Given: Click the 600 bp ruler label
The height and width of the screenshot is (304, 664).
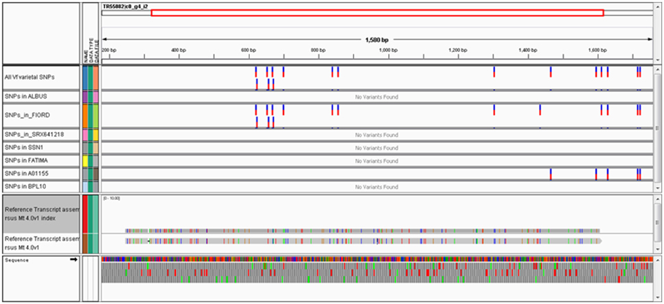Looking at the screenshot, I should tap(248, 50).
